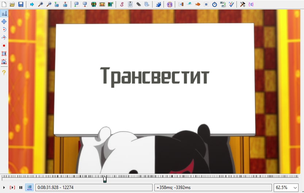
Task: Toggle video auto-scroll
Action: pyautogui.click(x=30, y=188)
